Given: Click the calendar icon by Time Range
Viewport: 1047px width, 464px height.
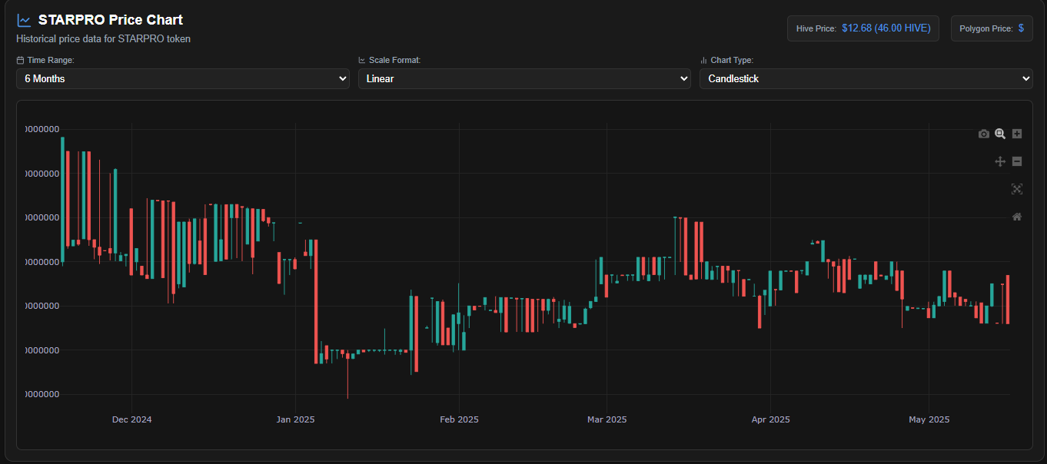Looking at the screenshot, I should pos(20,60).
